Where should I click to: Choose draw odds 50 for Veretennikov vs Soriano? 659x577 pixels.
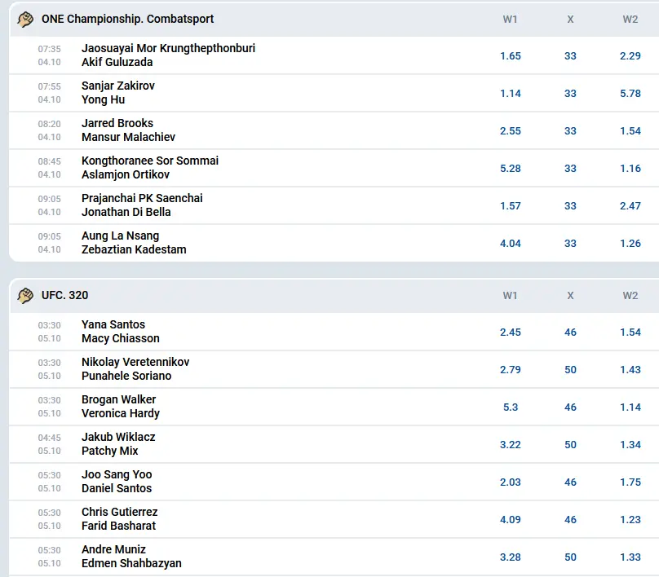tap(570, 370)
